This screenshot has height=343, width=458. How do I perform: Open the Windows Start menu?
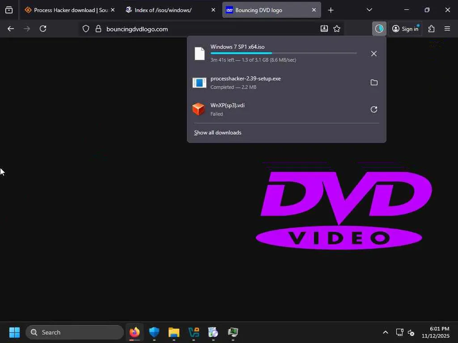pos(14,332)
